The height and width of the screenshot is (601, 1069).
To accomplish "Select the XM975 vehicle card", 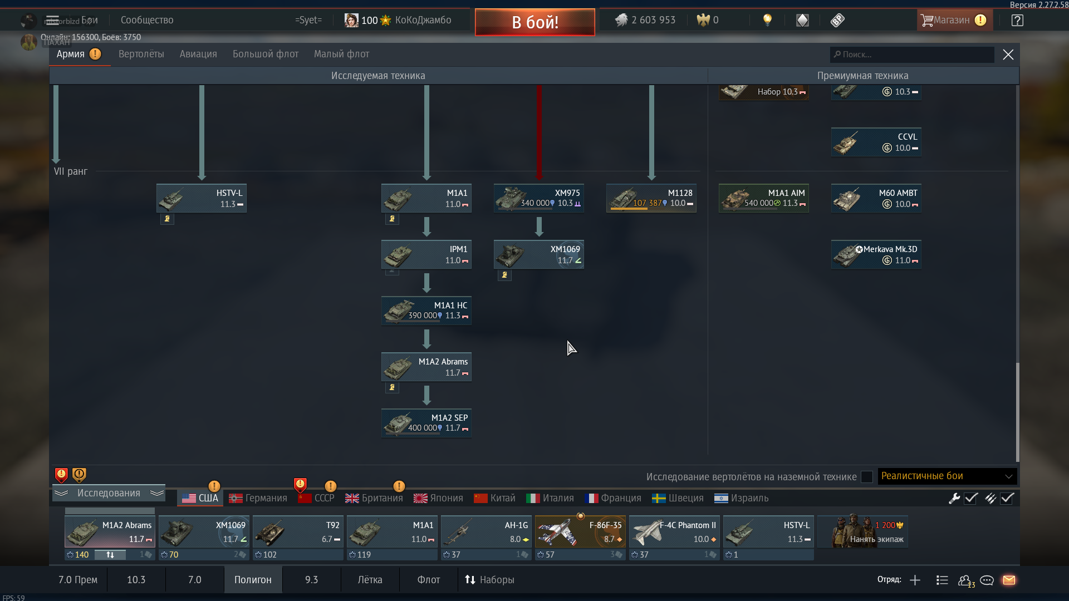I will pyautogui.click(x=539, y=198).
